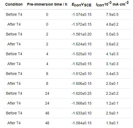Select Ecorr value -1.625±0.15
This screenshot has width=133, height=128.
pos(82,64)
